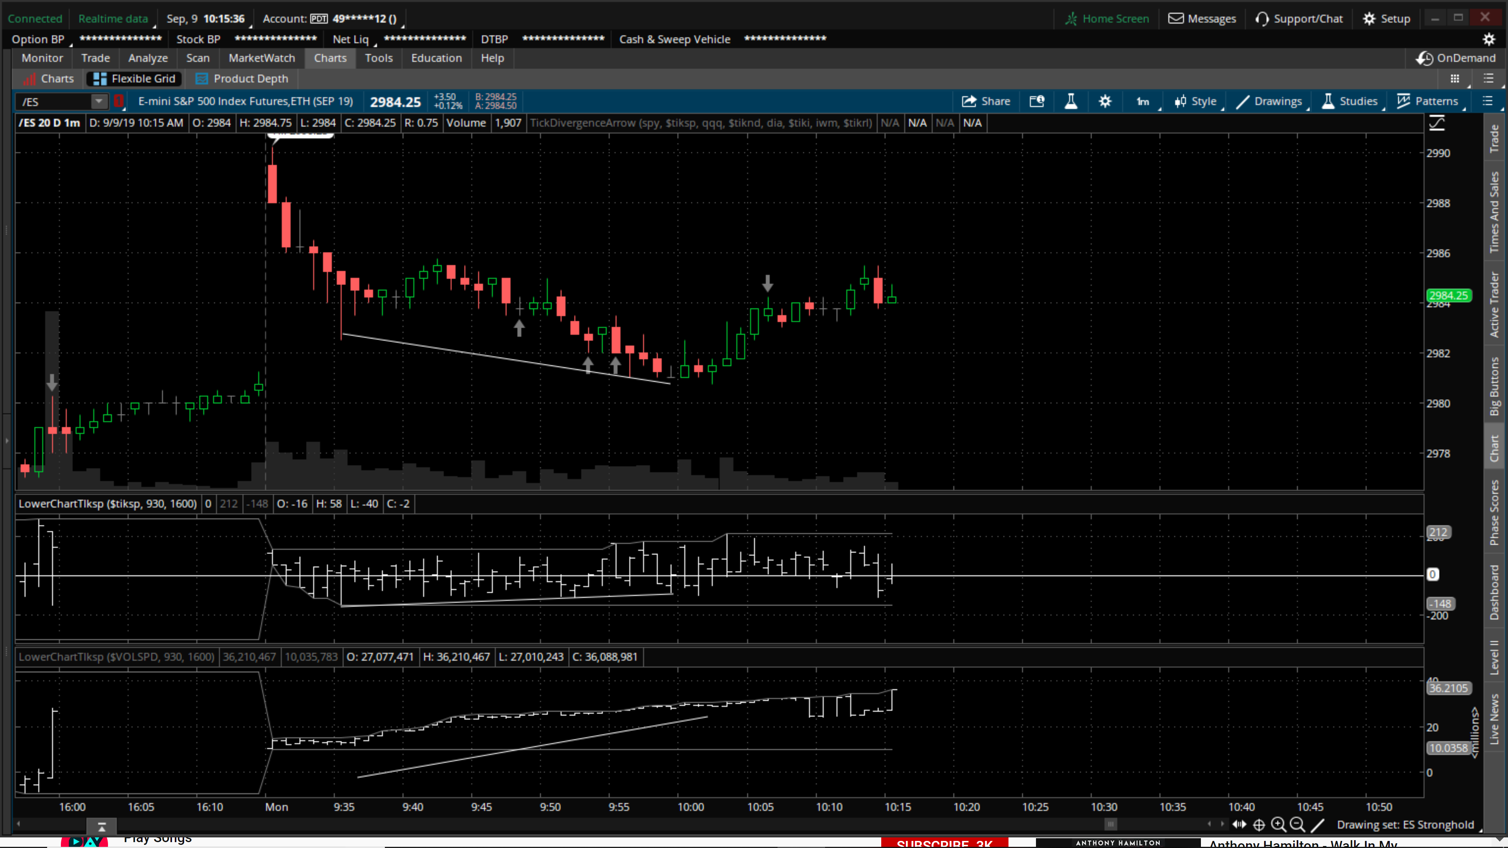This screenshot has width=1508, height=848.
Task: Click the zoom in magnifier icon
Action: pos(1279,824)
